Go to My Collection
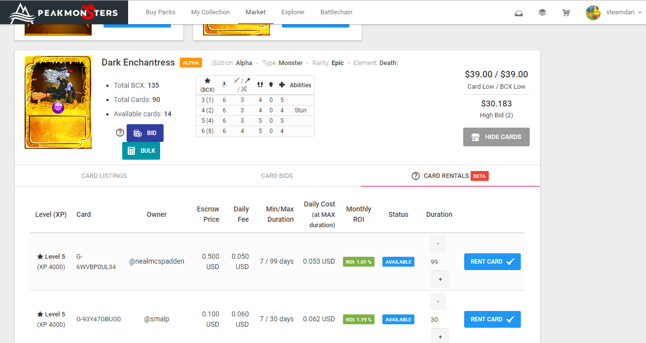646x343 pixels. (210, 12)
